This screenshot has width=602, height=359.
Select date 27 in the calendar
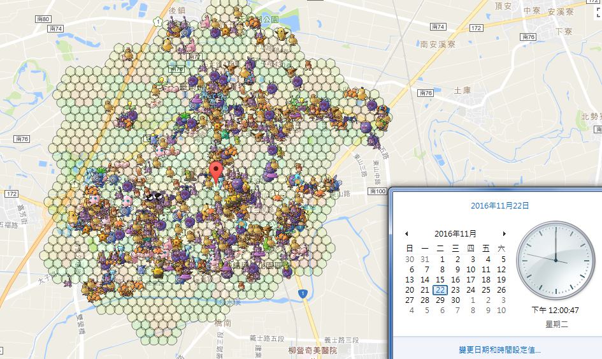click(410, 300)
